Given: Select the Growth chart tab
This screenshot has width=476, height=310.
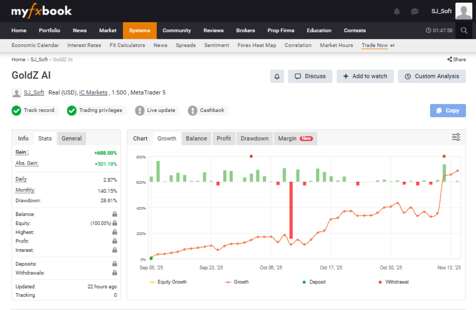Looking at the screenshot, I should pos(167,138).
